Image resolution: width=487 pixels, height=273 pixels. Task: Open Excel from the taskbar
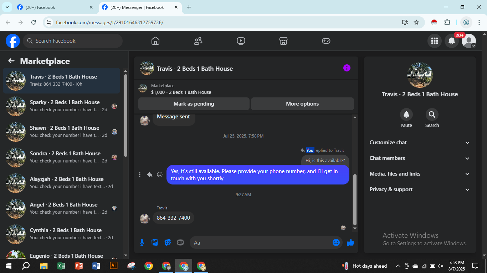(61, 266)
